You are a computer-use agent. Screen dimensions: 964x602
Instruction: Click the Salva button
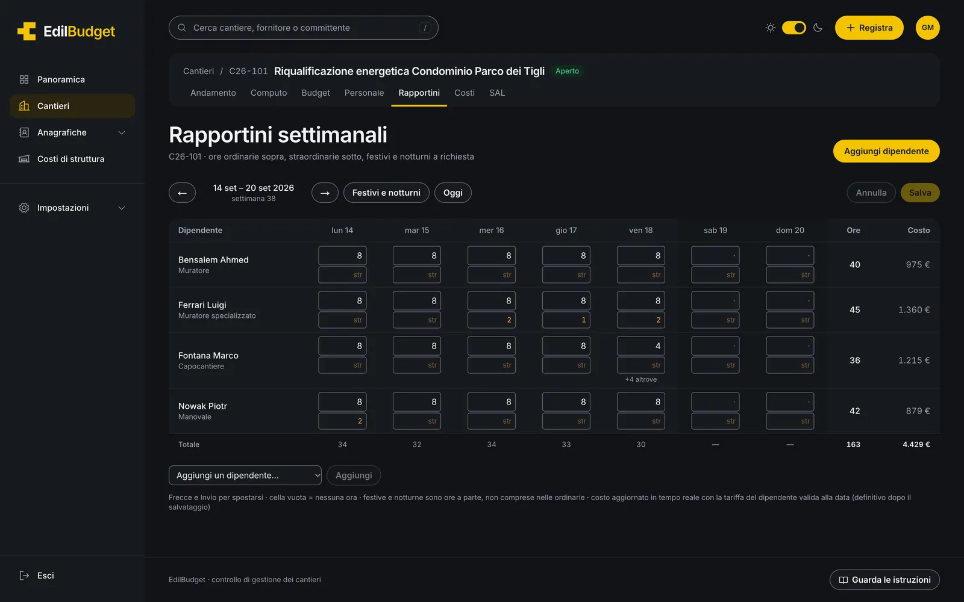click(920, 193)
